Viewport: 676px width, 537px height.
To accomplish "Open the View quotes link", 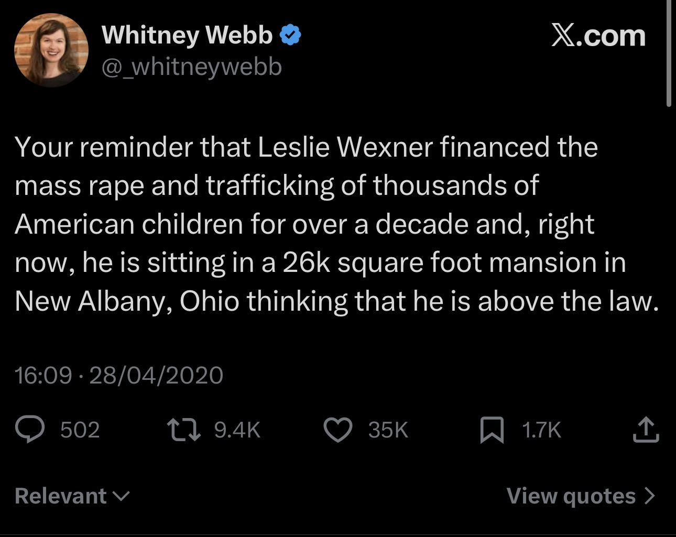I will 571,496.
